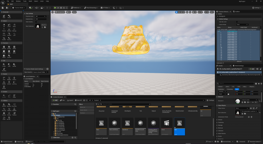
Task: Toggle the All filter in Details
Action: (x=237, y=89)
